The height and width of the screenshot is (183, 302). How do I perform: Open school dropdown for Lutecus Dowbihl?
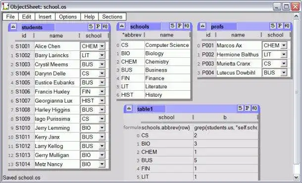[284, 73]
